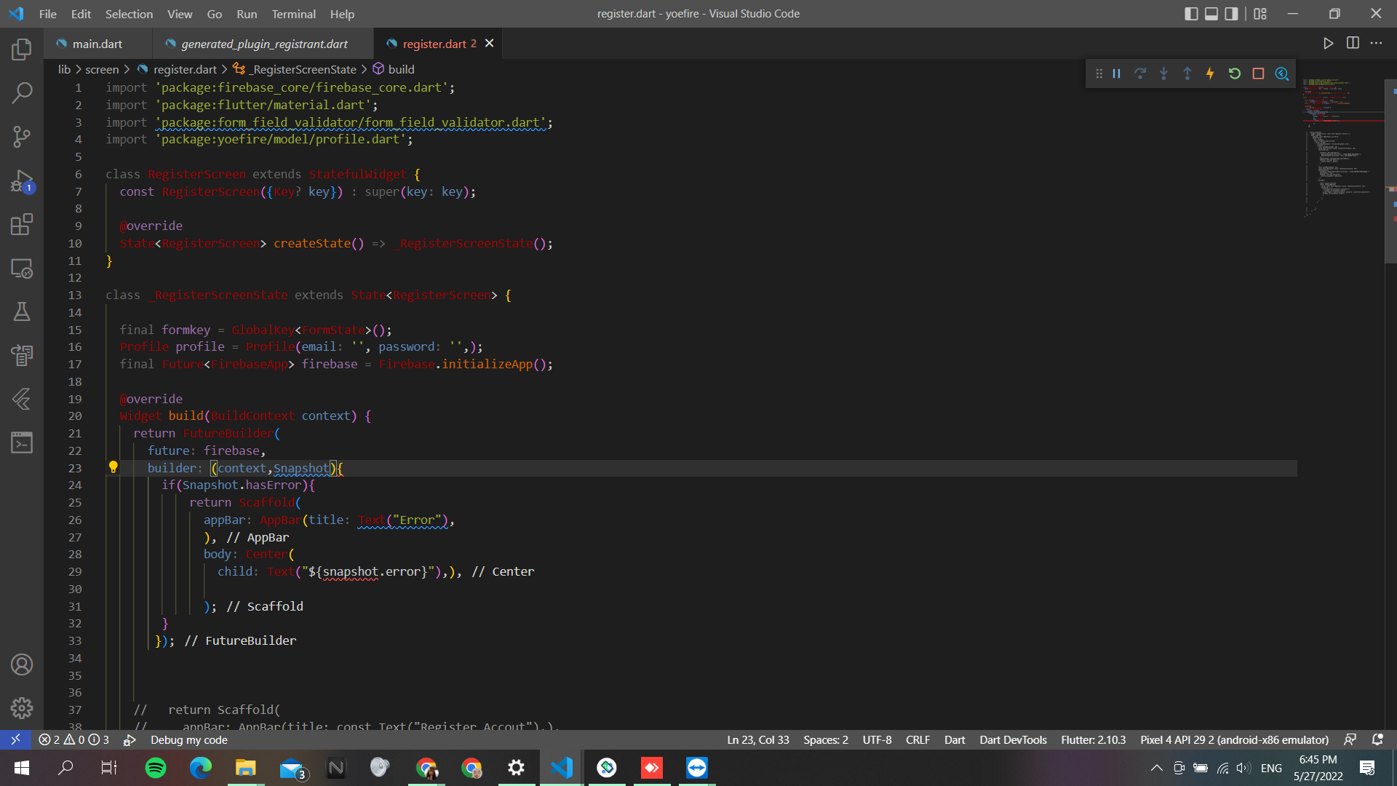This screenshot has height=786, width=1397.
Task: Expand the _RegisterScreenState breadcrumb
Action: tap(295, 69)
